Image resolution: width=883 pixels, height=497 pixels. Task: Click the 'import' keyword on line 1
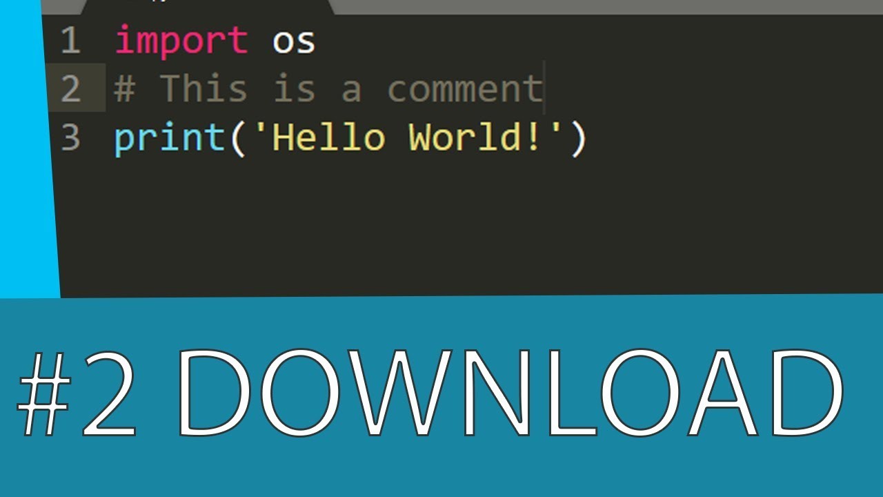pos(181,40)
